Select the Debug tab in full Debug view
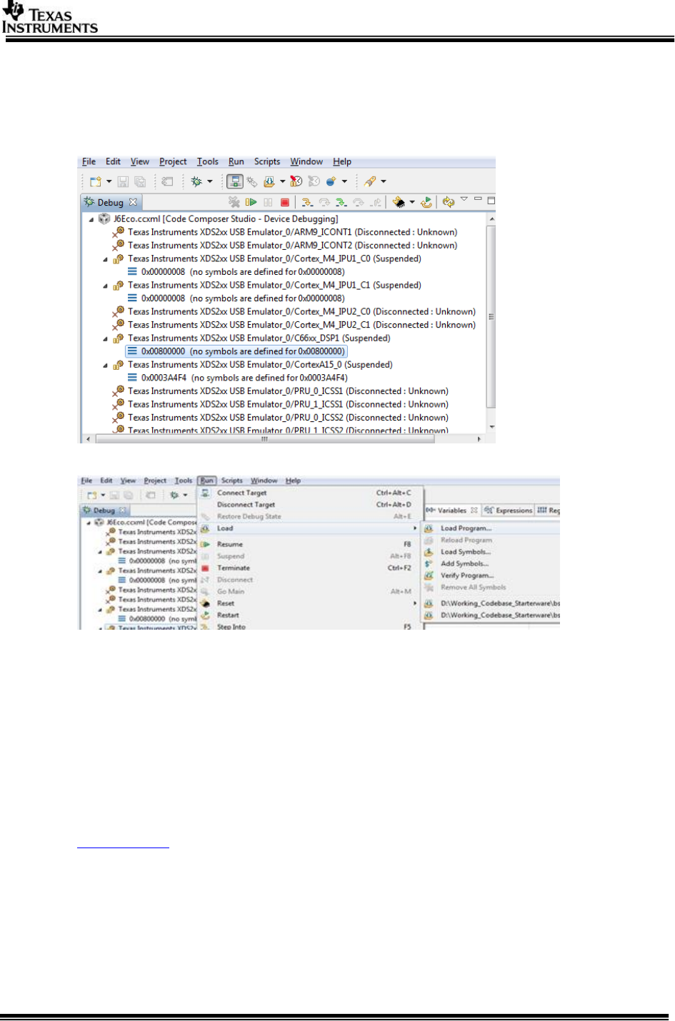 pyautogui.click(x=110, y=203)
